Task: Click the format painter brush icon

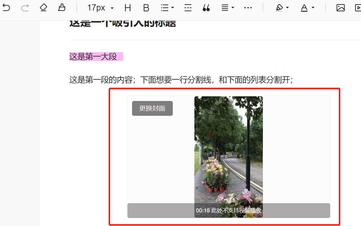Action: 62,8
